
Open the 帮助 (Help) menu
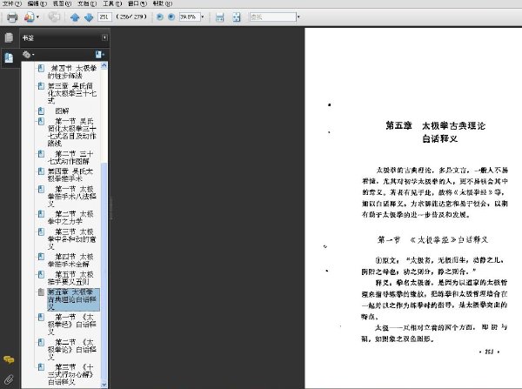pos(163,3)
